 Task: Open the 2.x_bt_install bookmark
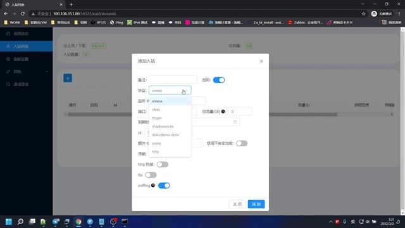click(265, 23)
